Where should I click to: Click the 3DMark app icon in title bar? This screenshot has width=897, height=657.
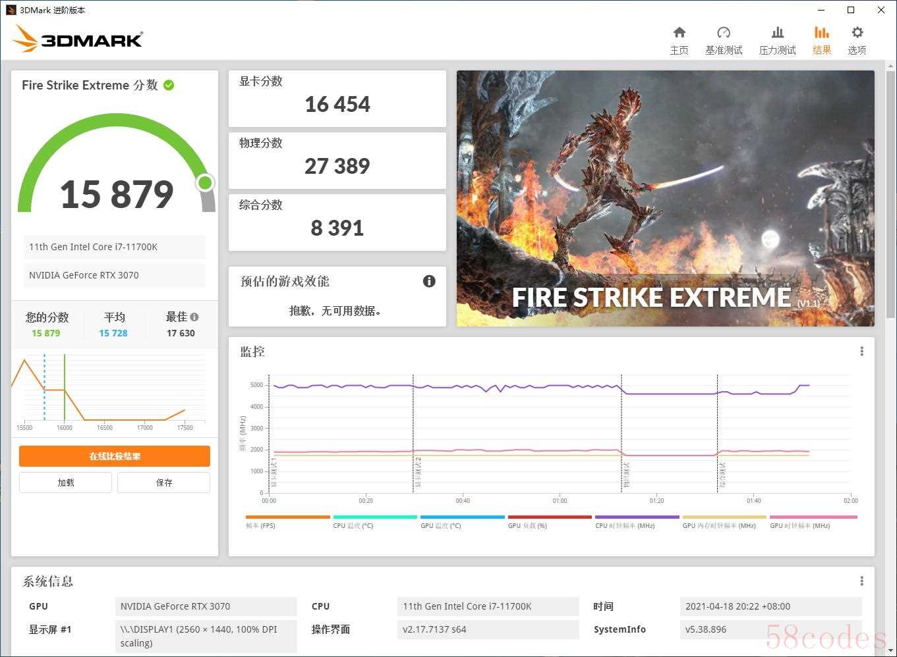click(x=11, y=10)
